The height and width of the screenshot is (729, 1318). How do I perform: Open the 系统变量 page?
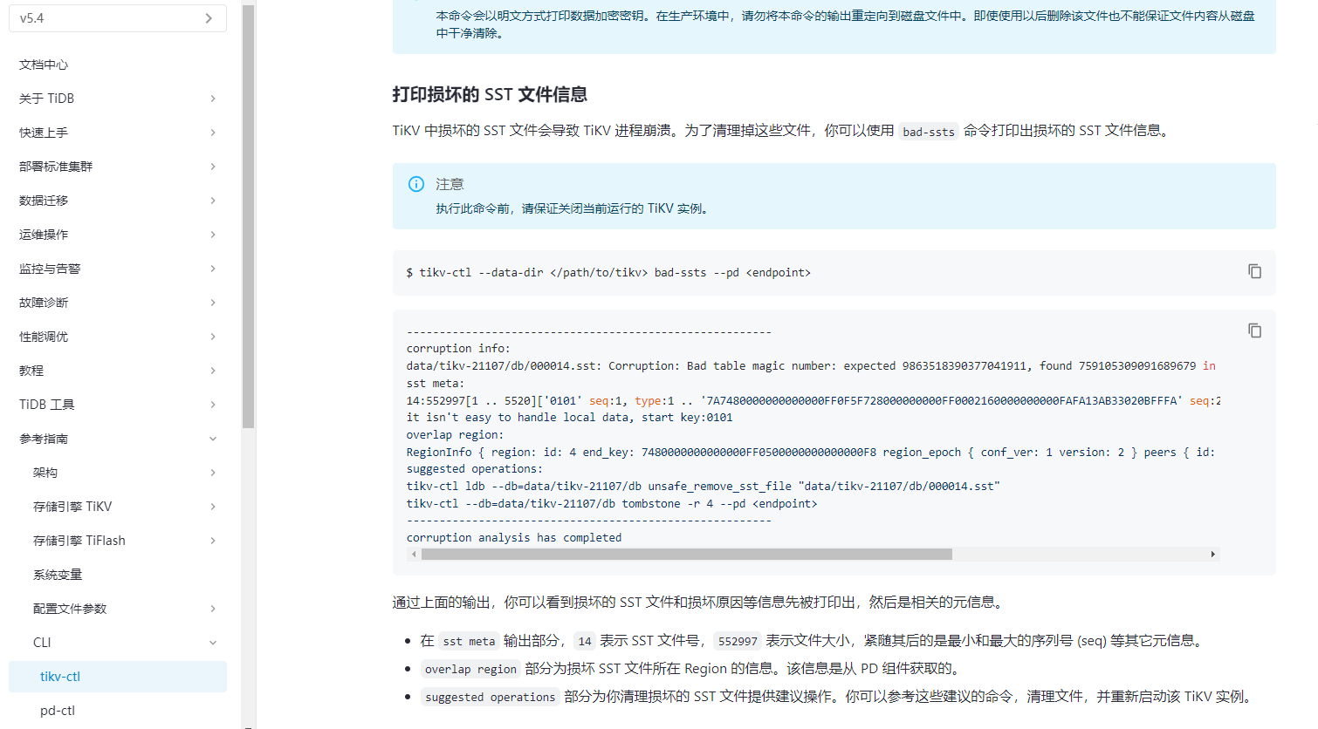[x=58, y=575]
